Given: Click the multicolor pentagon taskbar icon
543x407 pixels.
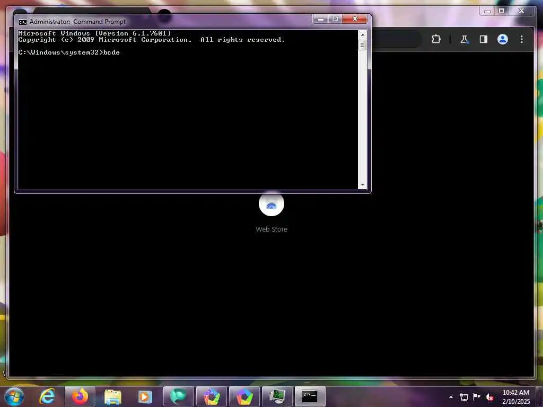Looking at the screenshot, I should click(x=244, y=396).
